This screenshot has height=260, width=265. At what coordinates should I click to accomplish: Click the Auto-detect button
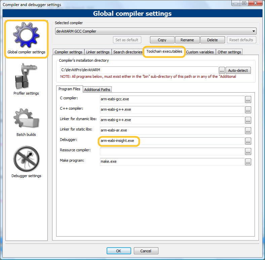pyautogui.click(x=238, y=70)
